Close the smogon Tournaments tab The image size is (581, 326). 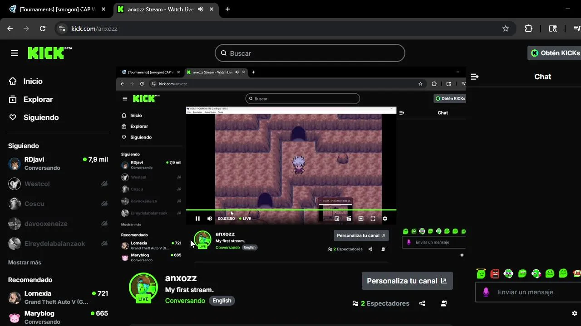[104, 9]
